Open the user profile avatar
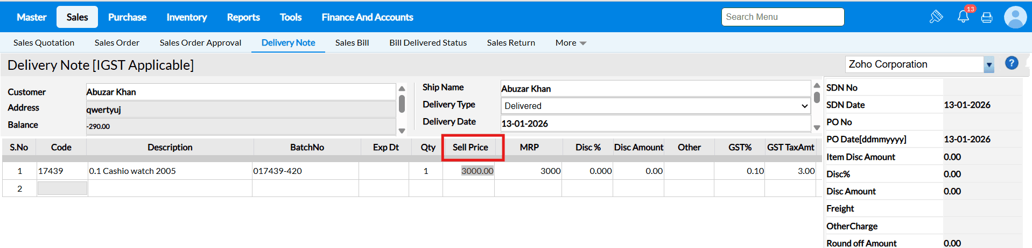 1015,17
